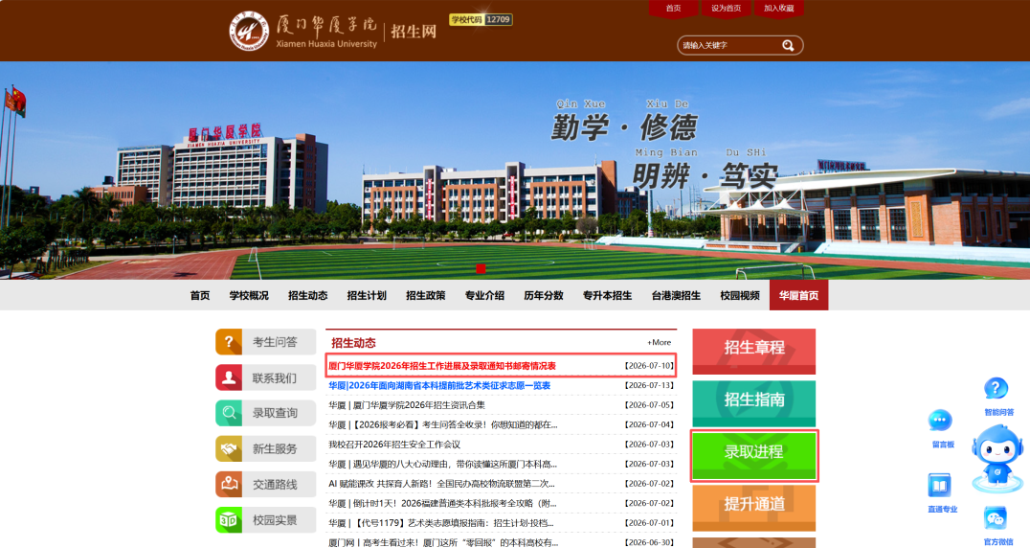Open 【代号1179】艺术类志愿填报指南 article
The height and width of the screenshot is (548, 1030).
(x=440, y=523)
